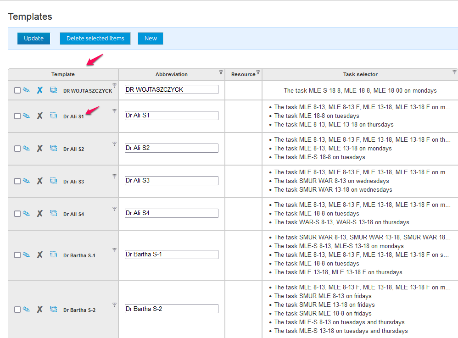The width and height of the screenshot is (458, 338).
Task: Duplicate the Dr Ali S1 template
Action: tap(53, 116)
